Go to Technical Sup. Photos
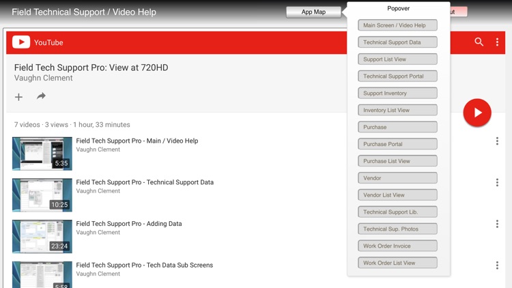Screen dimensions: 512x288 pyautogui.click(x=397, y=229)
